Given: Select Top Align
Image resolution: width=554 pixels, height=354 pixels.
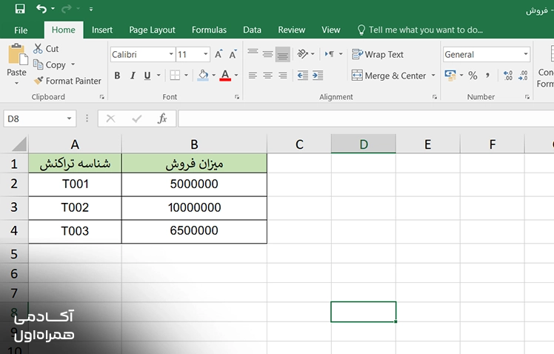Looking at the screenshot, I should (253, 54).
